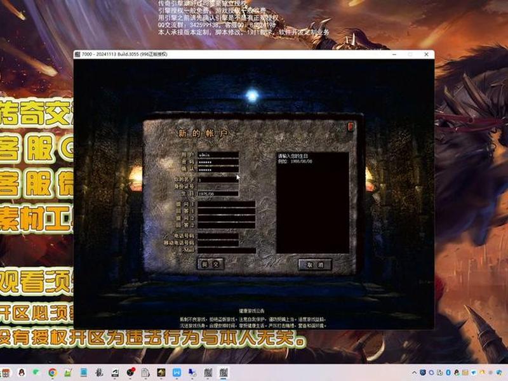This screenshot has width=508, height=381.
Task: Click the Bluetooth icon in system tray
Action: (448, 373)
